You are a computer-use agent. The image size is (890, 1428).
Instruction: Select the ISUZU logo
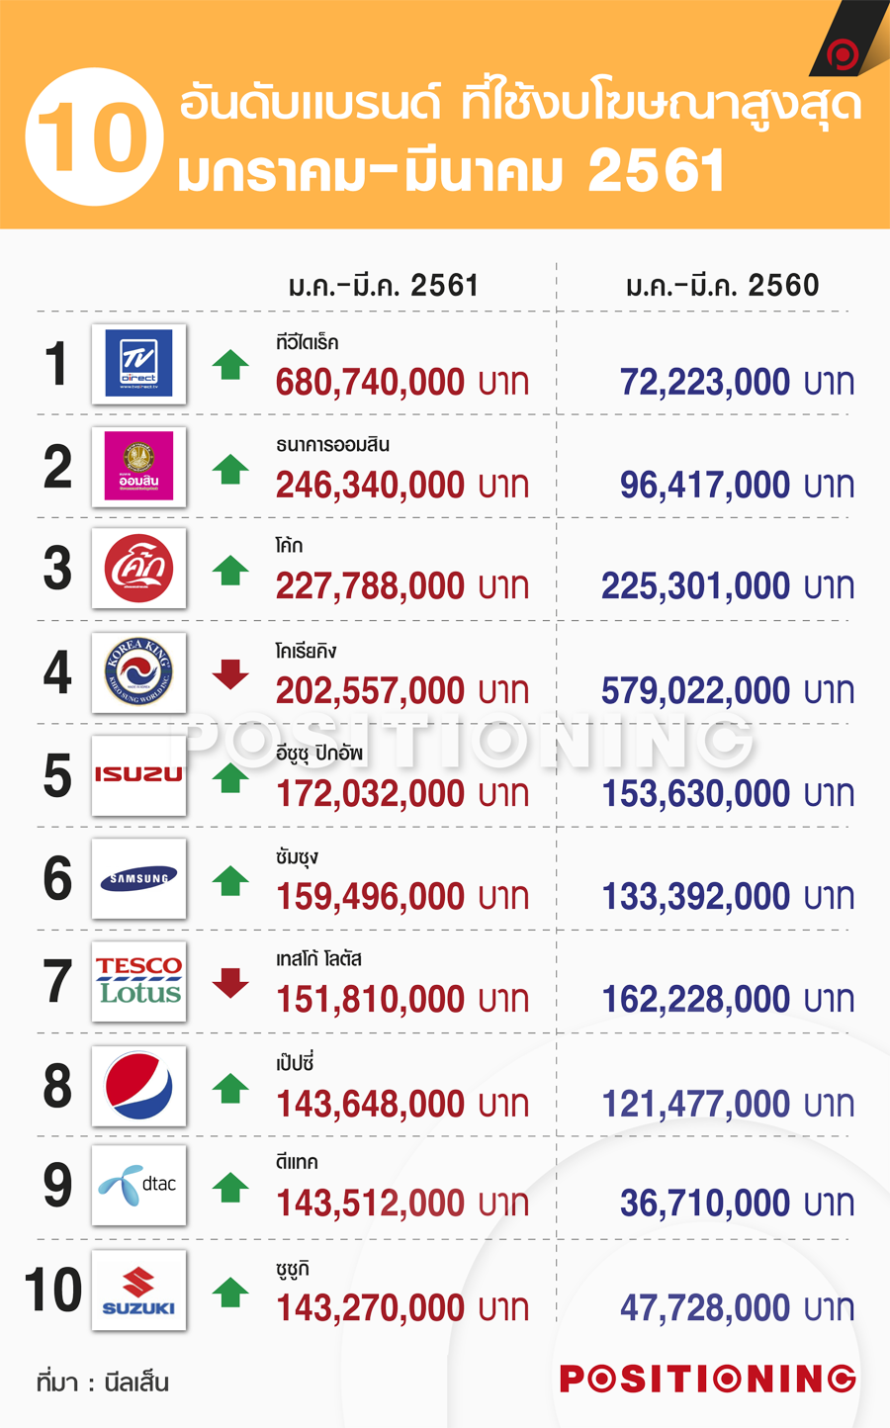coord(138,775)
